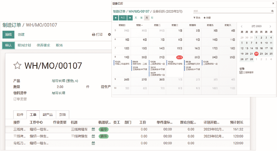Switch calendar to 天 (day) view

(136, 18)
